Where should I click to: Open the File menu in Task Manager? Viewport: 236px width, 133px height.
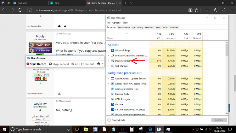[108, 23]
